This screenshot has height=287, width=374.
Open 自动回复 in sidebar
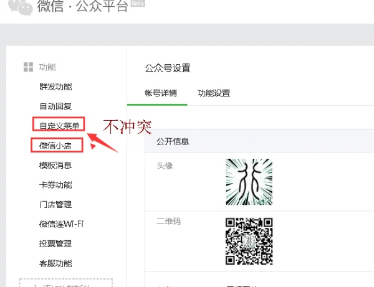(x=55, y=106)
